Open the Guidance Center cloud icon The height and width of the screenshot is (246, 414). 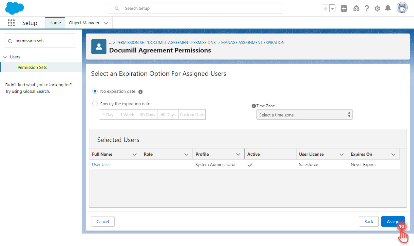(356, 8)
